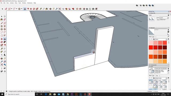Image resolution: width=171 pixels, height=96 pixels.
Task: Click Zoom Extents in top toolbar
Action: (x=60, y=9)
